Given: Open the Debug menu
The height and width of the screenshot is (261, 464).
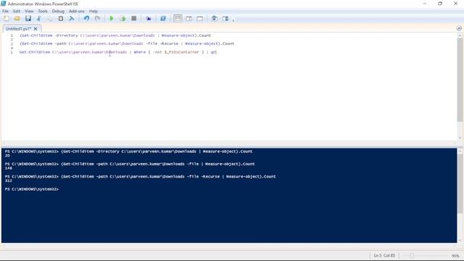Looking at the screenshot, I should click(58, 12).
